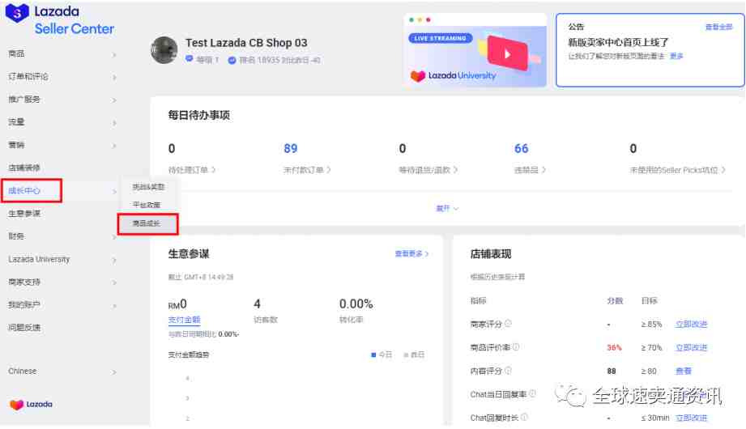The image size is (746, 429).
Task: Click 更多 link in the announcement box
Action: pos(676,56)
